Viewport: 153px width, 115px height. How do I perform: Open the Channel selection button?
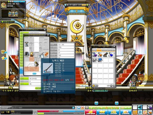pos(126,112)
